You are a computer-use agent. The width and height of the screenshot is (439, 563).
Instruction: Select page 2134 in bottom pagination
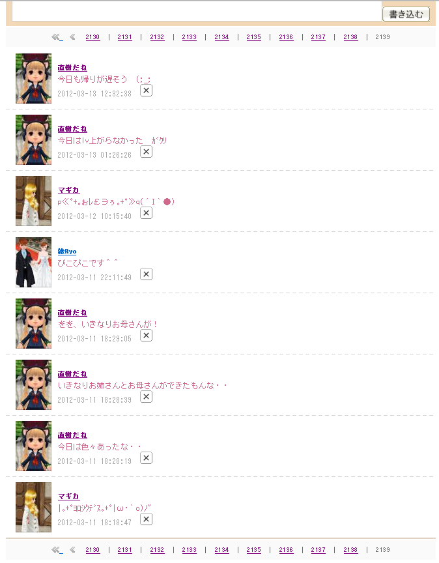pos(221,550)
